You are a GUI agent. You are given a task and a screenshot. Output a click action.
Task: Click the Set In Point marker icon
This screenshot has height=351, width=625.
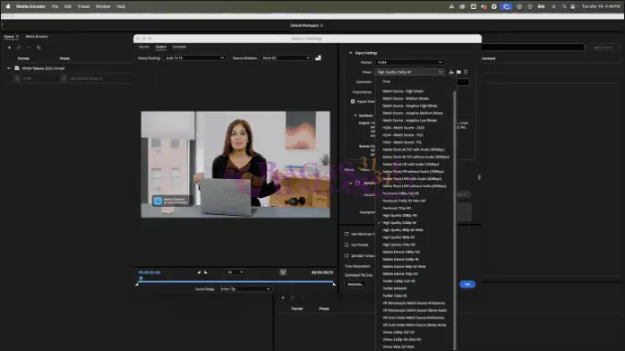[199, 272]
